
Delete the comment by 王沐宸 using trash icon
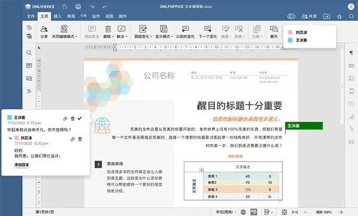73,118
